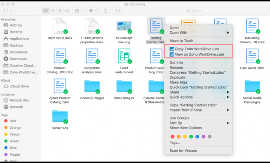
Task: Select the External Partners & Stakeholders folder icon
Action: click(156, 87)
